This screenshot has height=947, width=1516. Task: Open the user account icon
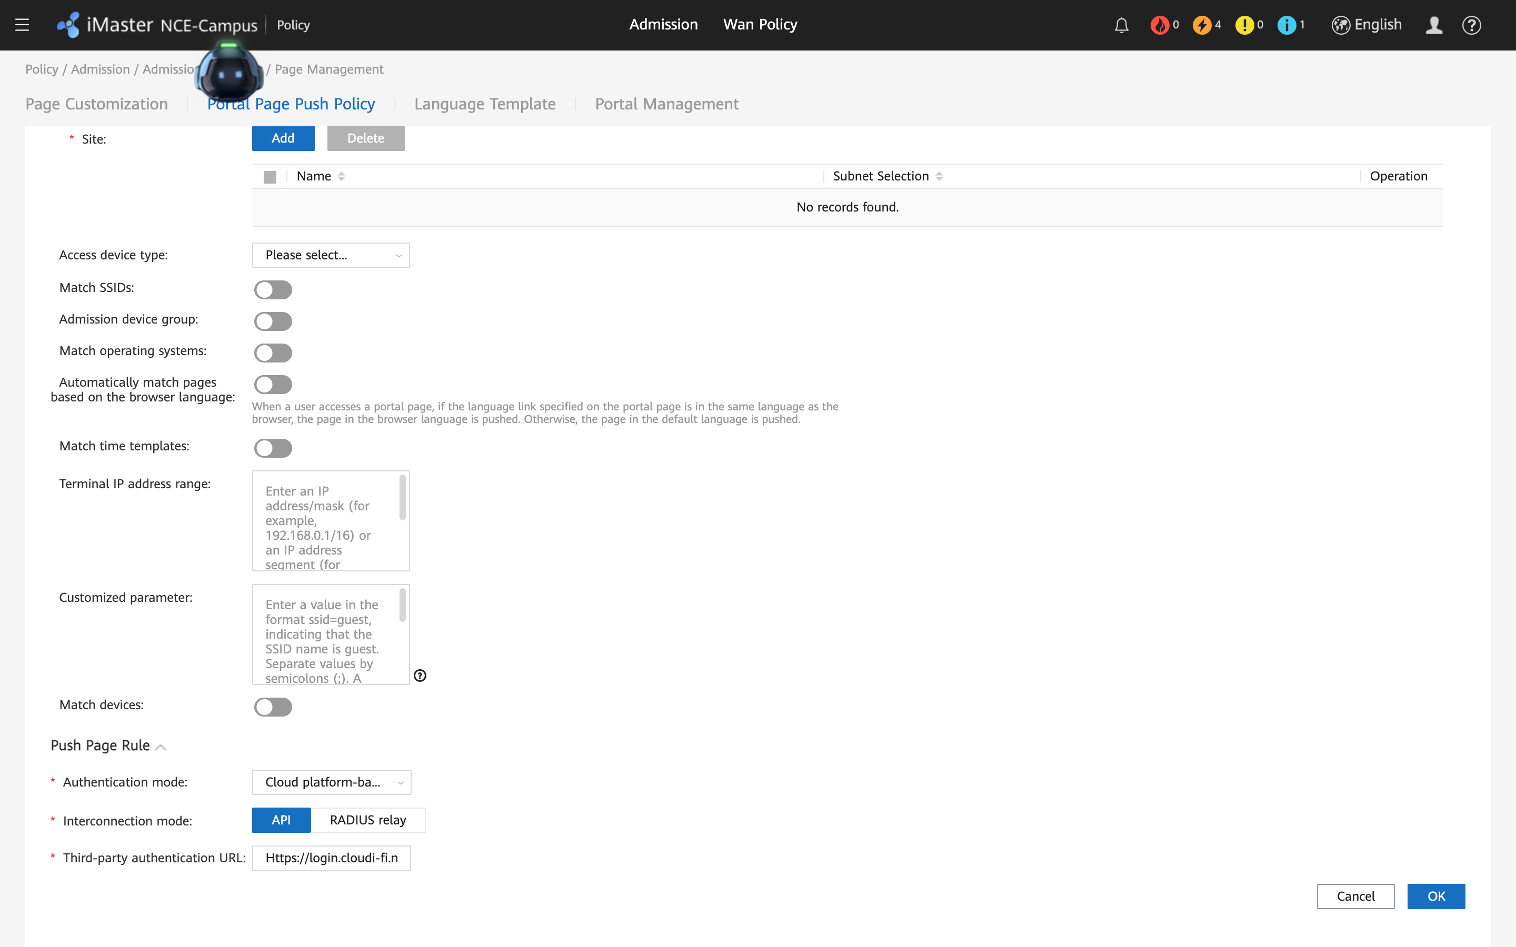(x=1434, y=25)
